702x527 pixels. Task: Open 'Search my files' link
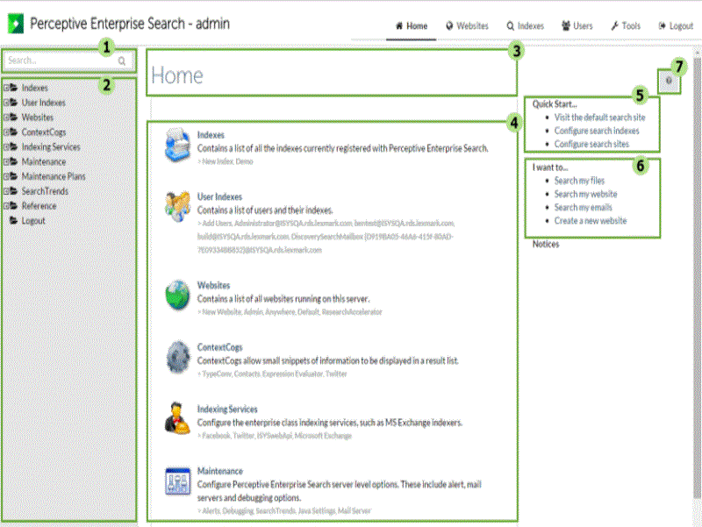click(579, 181)
